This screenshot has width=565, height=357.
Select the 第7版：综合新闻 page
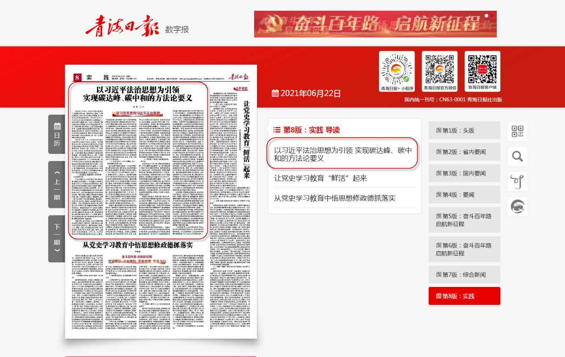coord(465,274)
